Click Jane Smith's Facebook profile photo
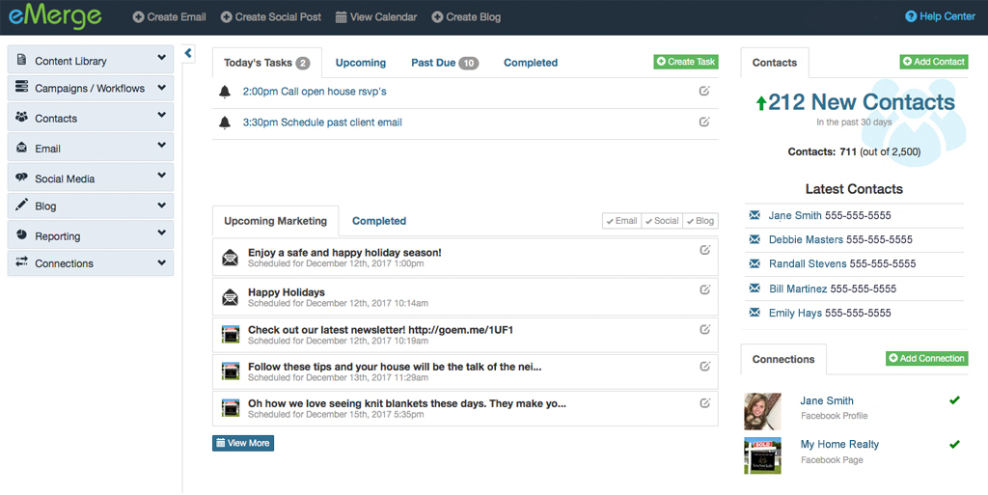This screenshot has width=988, height=495. pyautogui.click(x=762, y=410)
